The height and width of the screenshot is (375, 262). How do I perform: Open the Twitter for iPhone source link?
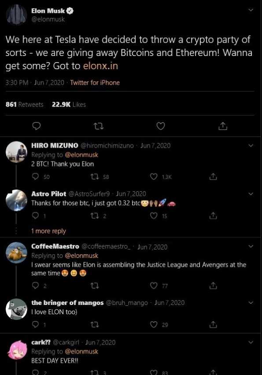95,83
